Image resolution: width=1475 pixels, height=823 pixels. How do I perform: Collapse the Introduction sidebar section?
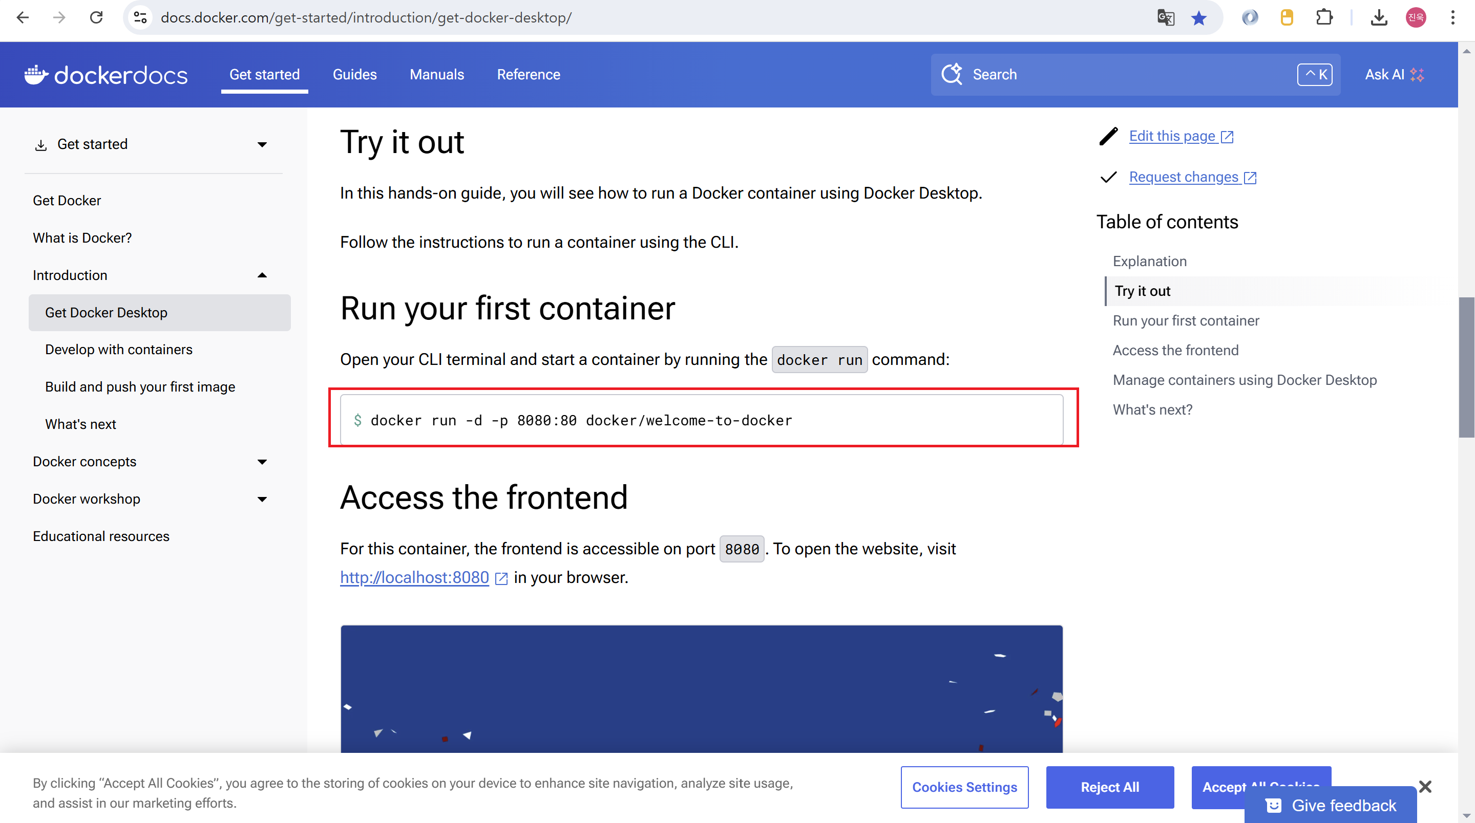click(262, 275)
